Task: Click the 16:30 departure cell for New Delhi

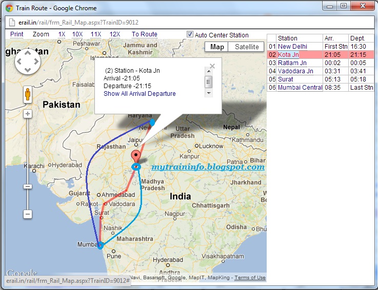Action: point(362,47)
